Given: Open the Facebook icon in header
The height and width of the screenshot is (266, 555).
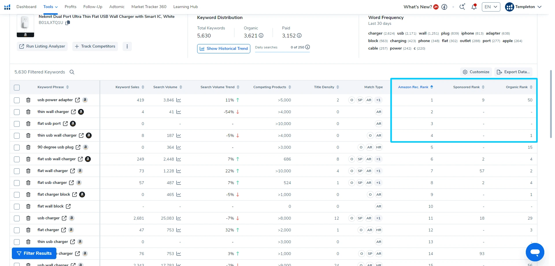Looking at the screenshot, I should tap(444, 7).
